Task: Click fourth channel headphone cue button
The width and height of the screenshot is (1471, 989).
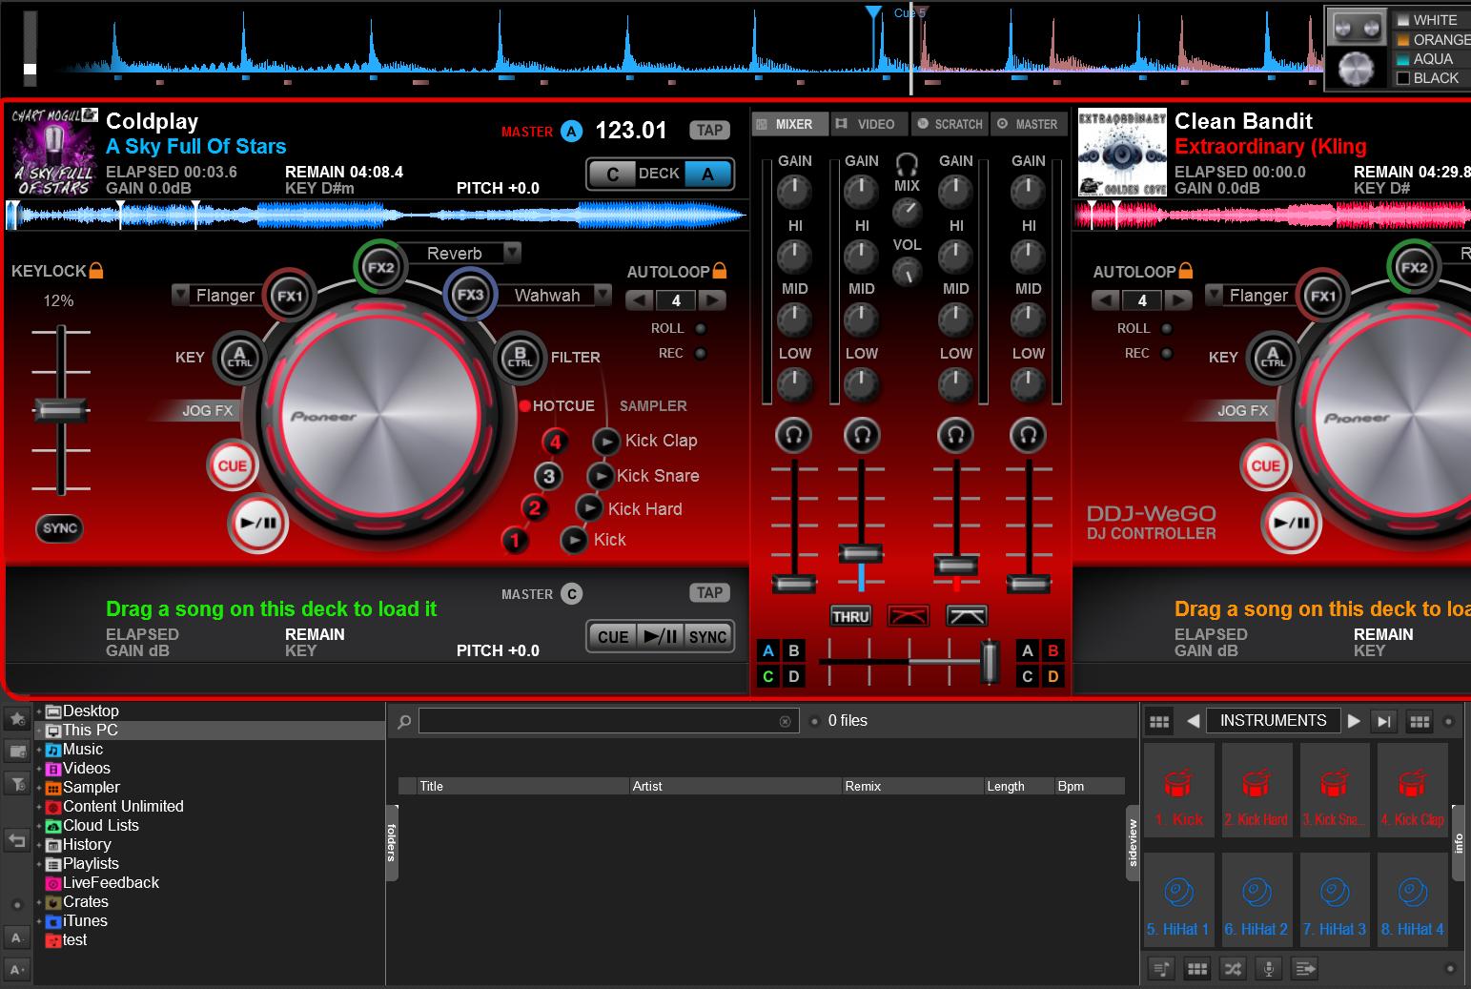Action: tap(1028, 436)
